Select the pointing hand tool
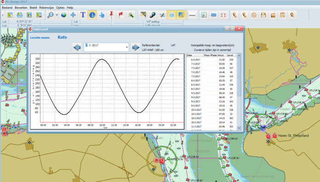Viewport: 320px width, 182px height. coord(102,15)
